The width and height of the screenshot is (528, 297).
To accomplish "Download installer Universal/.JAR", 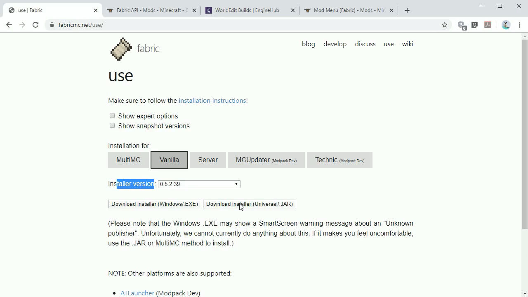I will 250,204.
